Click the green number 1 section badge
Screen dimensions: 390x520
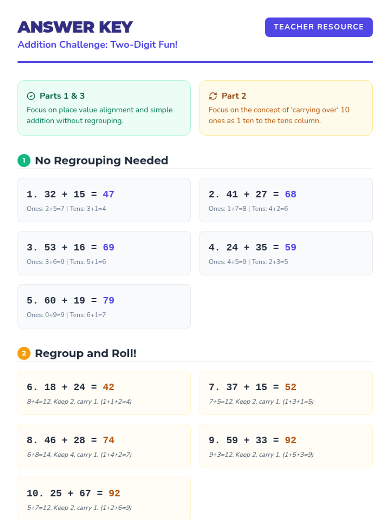pos(24,160)
